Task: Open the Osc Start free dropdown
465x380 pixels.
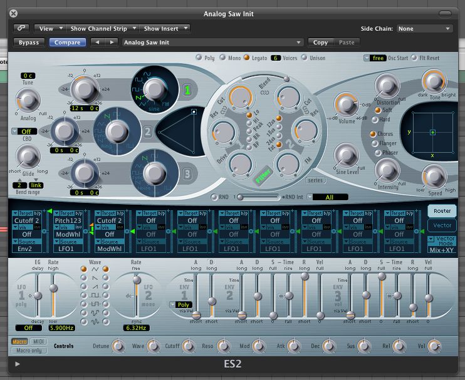Action: coord(375,58)
